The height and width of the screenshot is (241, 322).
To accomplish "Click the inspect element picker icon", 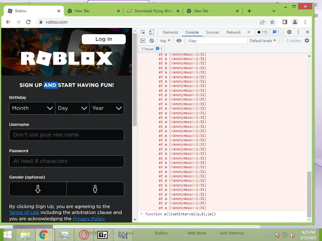I will point(143,32).
